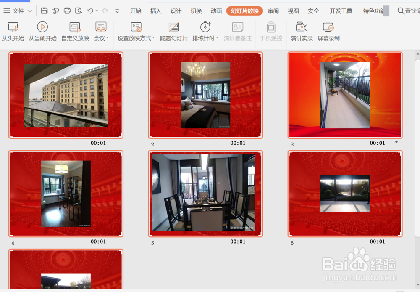Click the 查找命令 search icon

tap(401, 11)
